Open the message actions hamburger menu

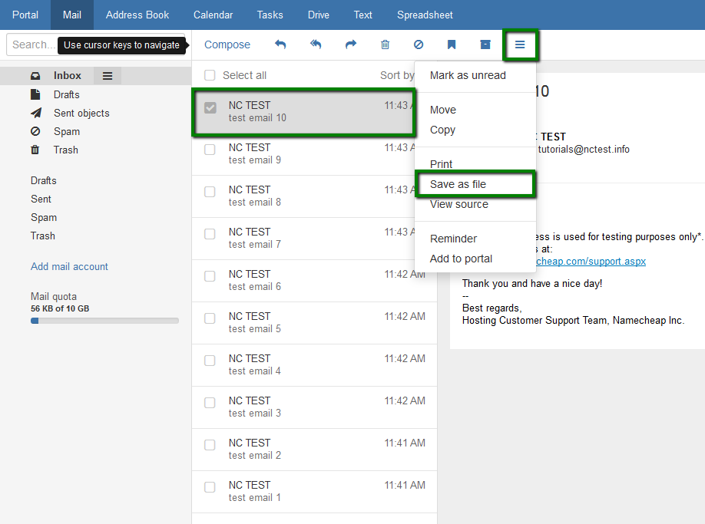pyautogui.click(x=521, y=44)
